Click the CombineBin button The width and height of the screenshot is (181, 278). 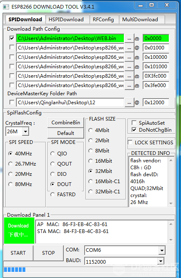(66, 123)
